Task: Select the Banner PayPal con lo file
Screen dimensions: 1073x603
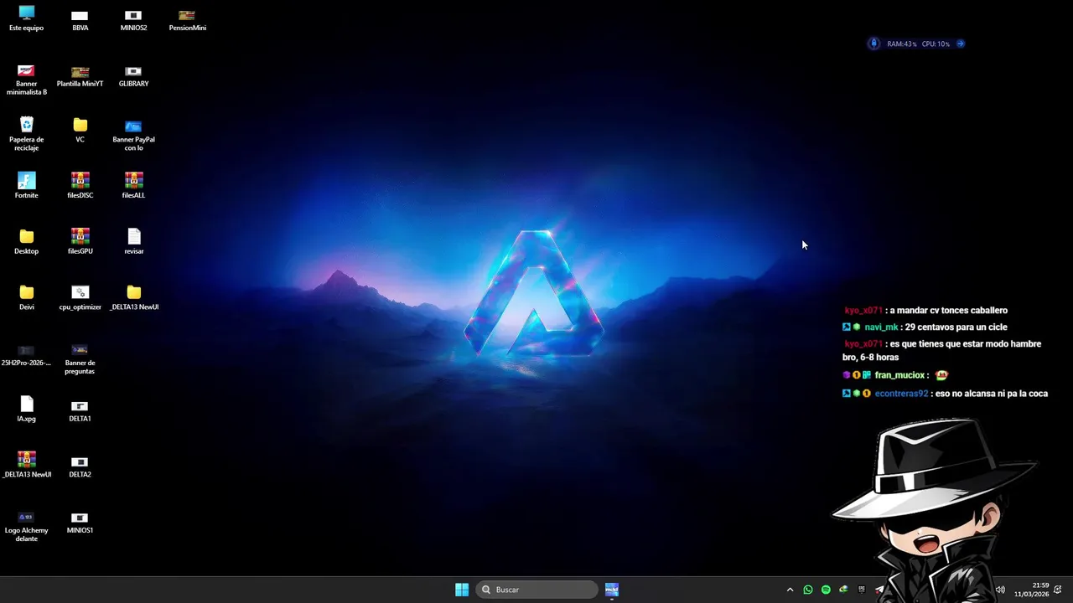Action: coord(133,134)
